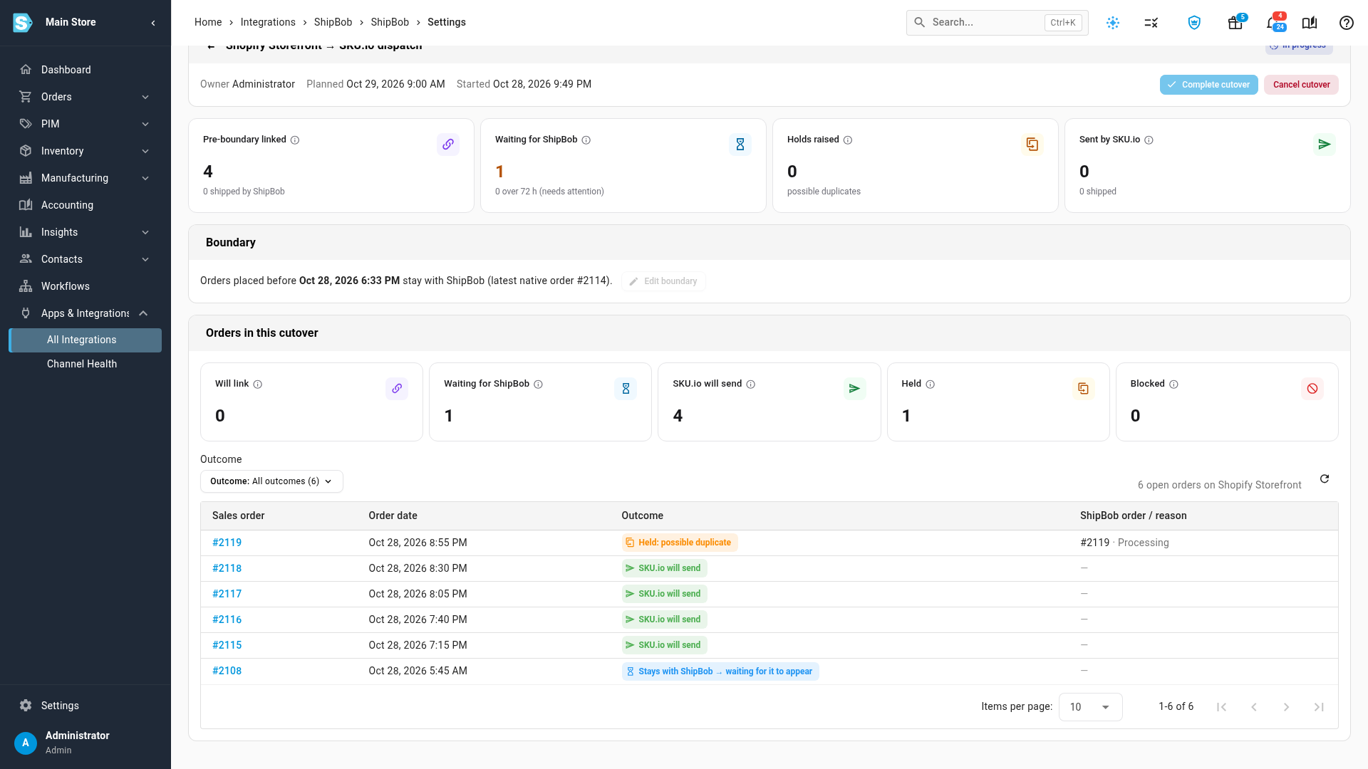1368x769 pixels.
Task: Go to next page of orders
Action: tap(1286, 707)
